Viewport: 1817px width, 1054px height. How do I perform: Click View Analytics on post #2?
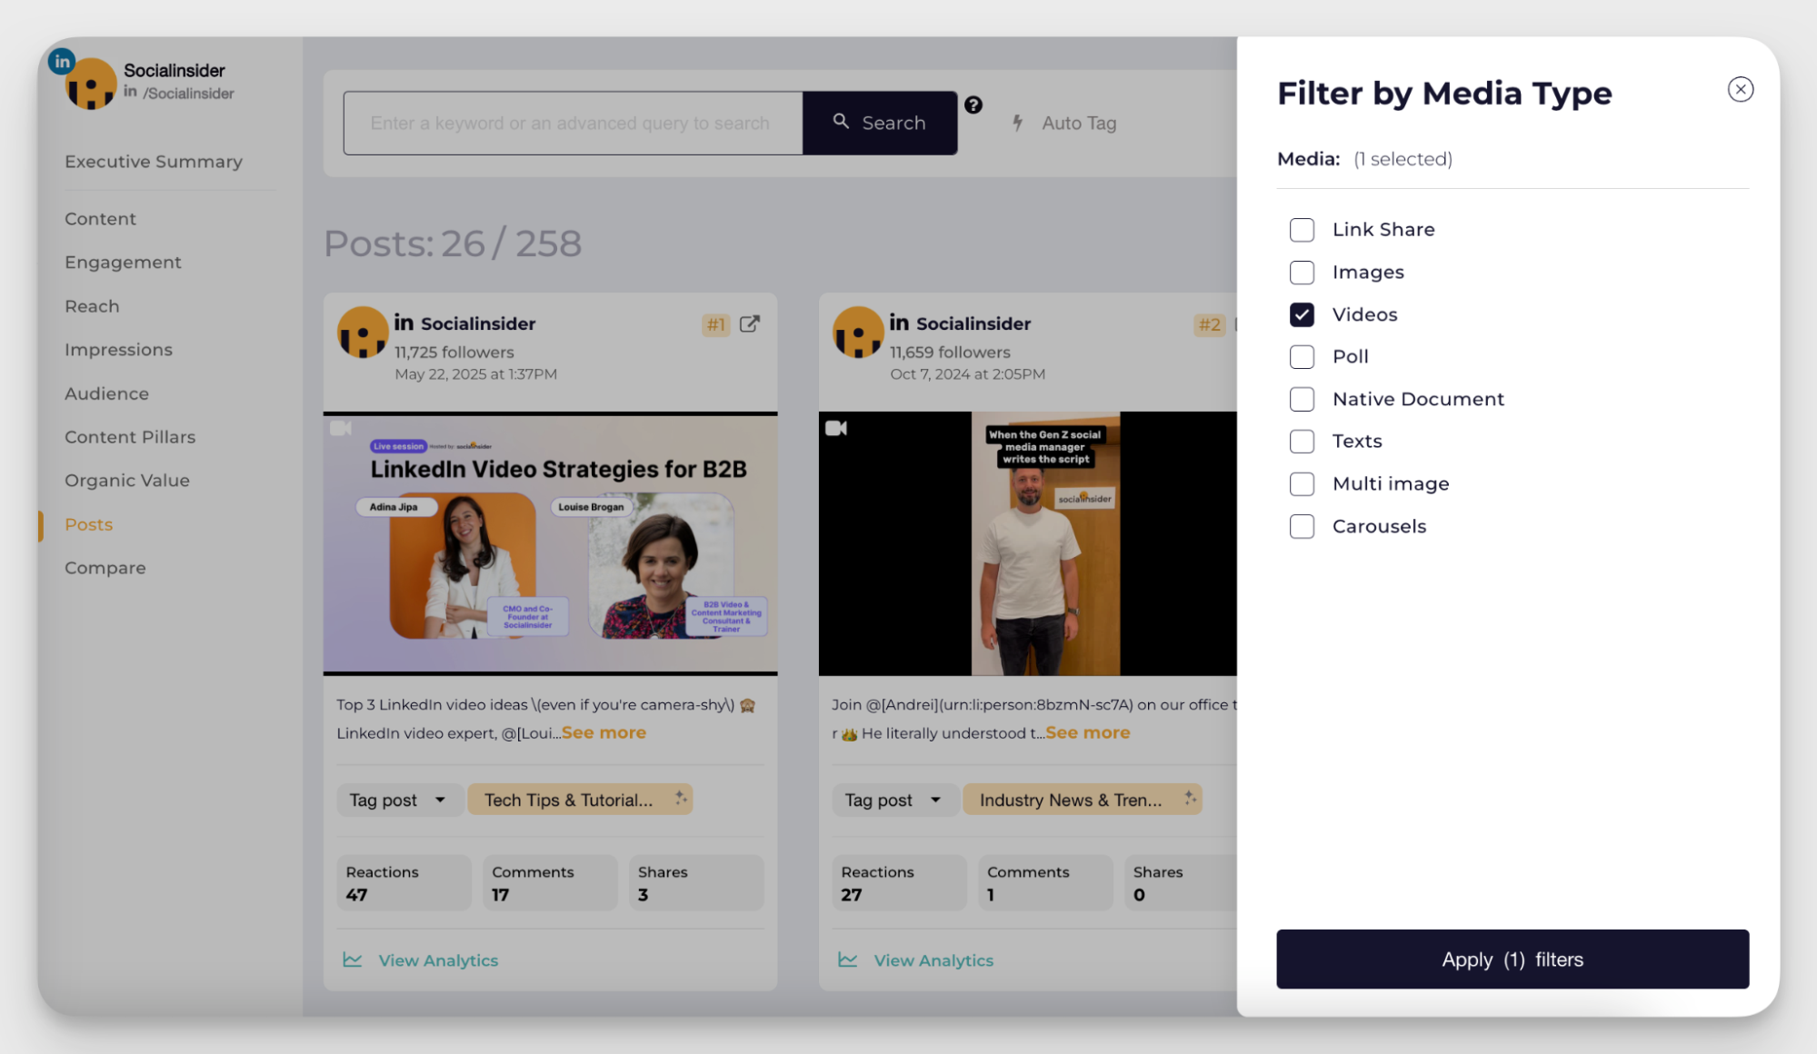coord(933,960)
